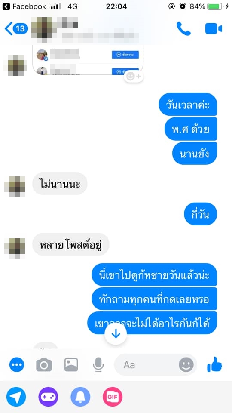This screenshot has width=232, height=413.
Task: Open the shared screenshot image message
Action: pos(88,60)
